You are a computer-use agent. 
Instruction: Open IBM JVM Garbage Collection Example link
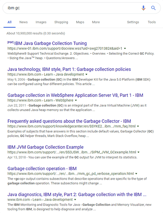click(x=45, y=147)
